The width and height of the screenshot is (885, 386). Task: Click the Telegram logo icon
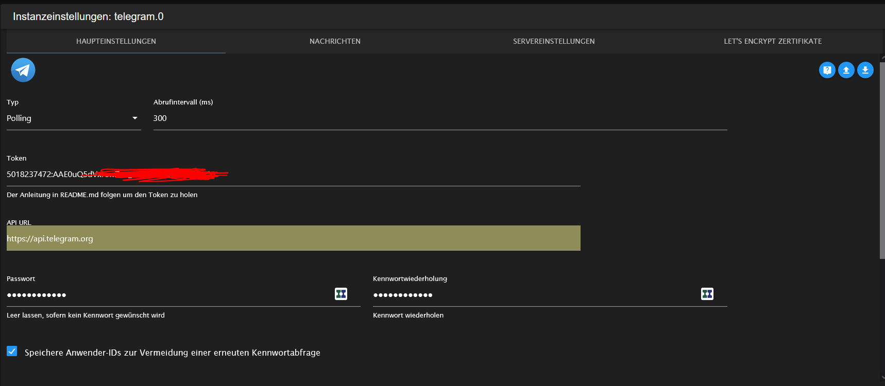point(23,70)
